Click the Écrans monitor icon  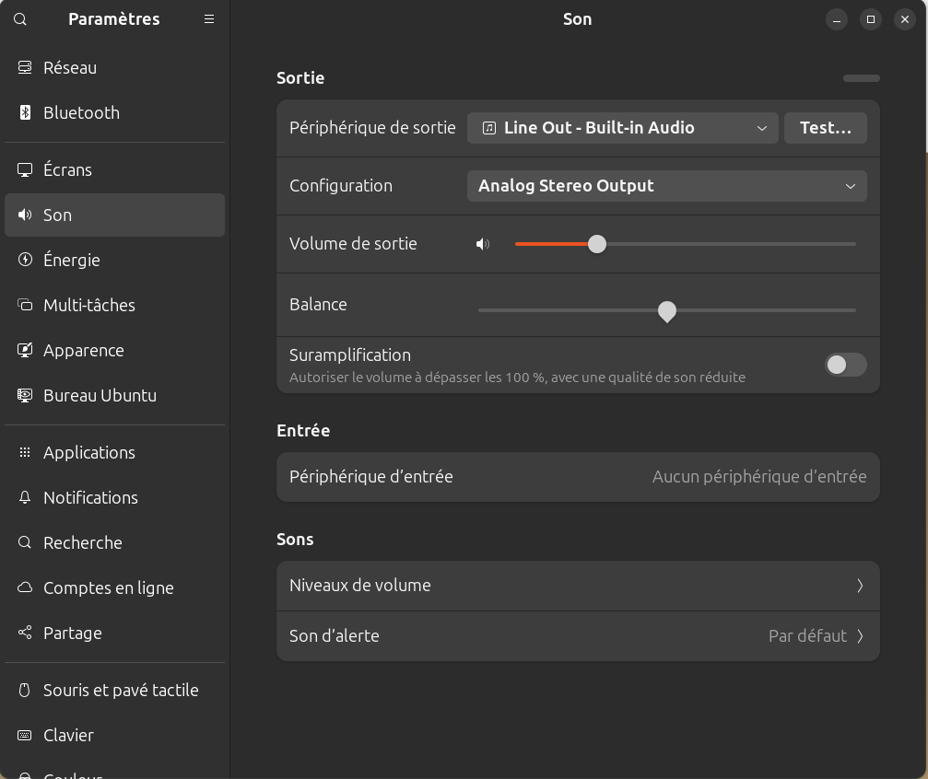tap(25, 169)
